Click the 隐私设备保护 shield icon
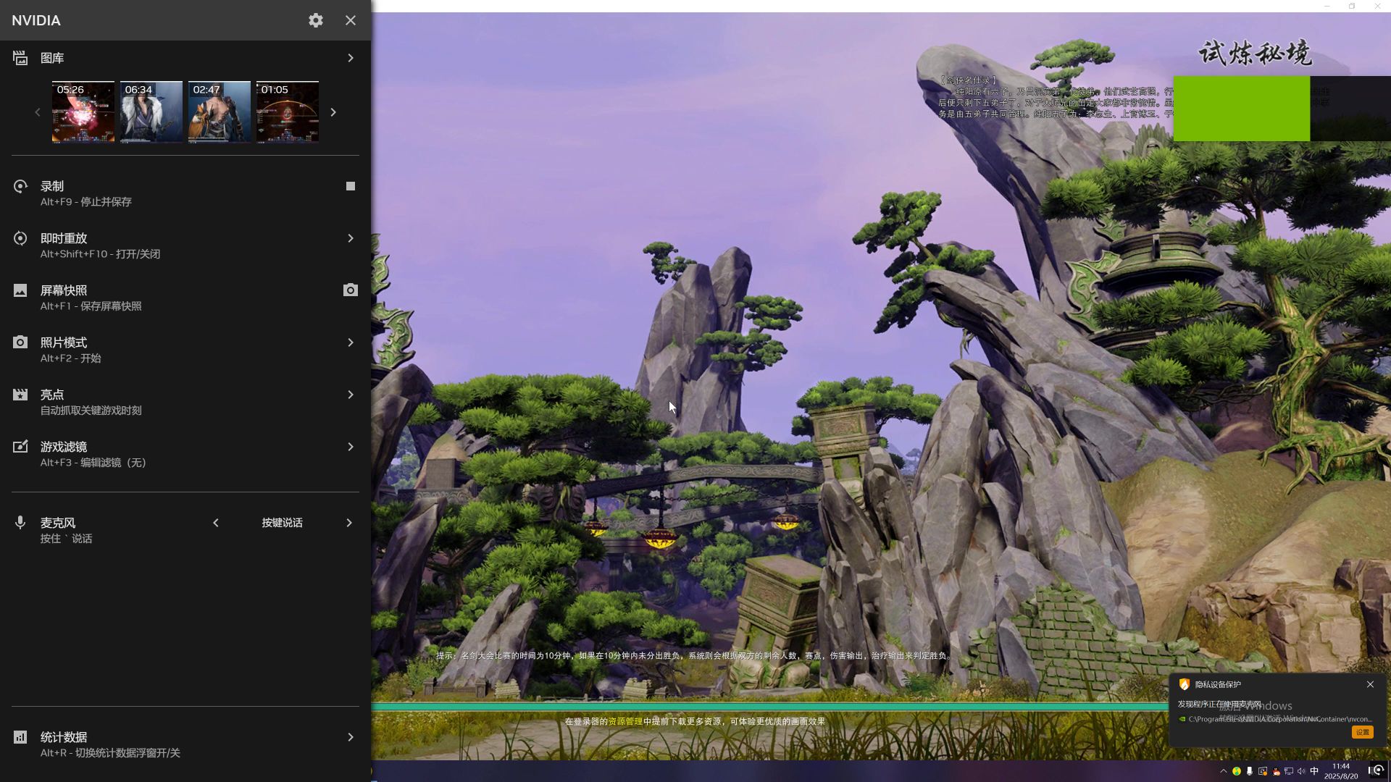1391x782 pixels. (x=1185, y=684)
